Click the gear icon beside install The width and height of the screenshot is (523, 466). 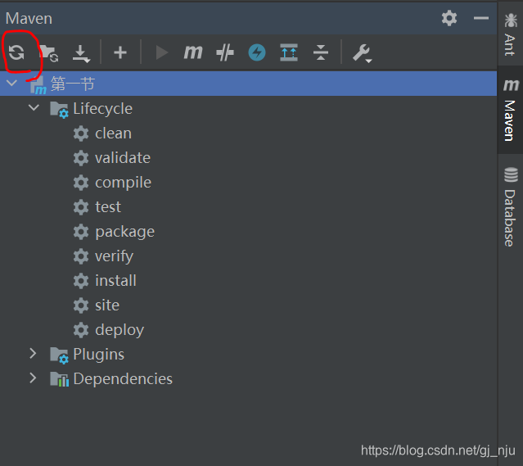click(81, 281)
